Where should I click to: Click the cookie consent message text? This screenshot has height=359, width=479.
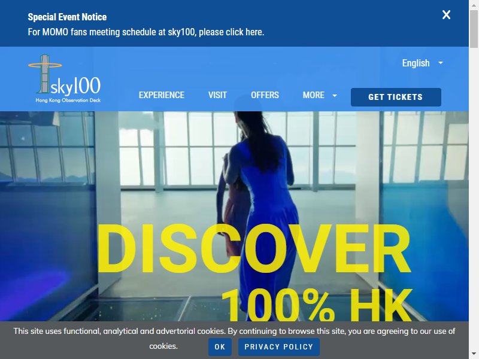tap(234, 338)
